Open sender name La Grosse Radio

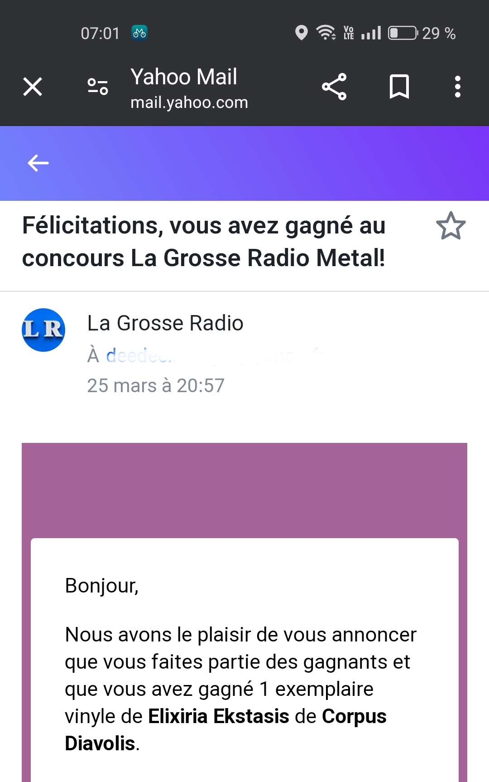point(165,323)
